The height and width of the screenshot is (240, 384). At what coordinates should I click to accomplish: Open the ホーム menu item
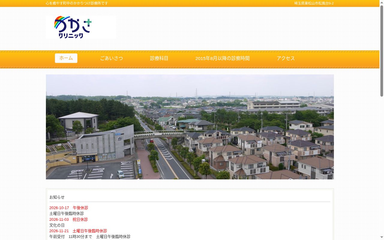tap(66, 58)
